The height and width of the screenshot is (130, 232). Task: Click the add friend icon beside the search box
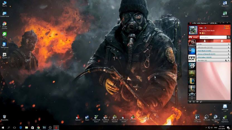click(229, 37)
